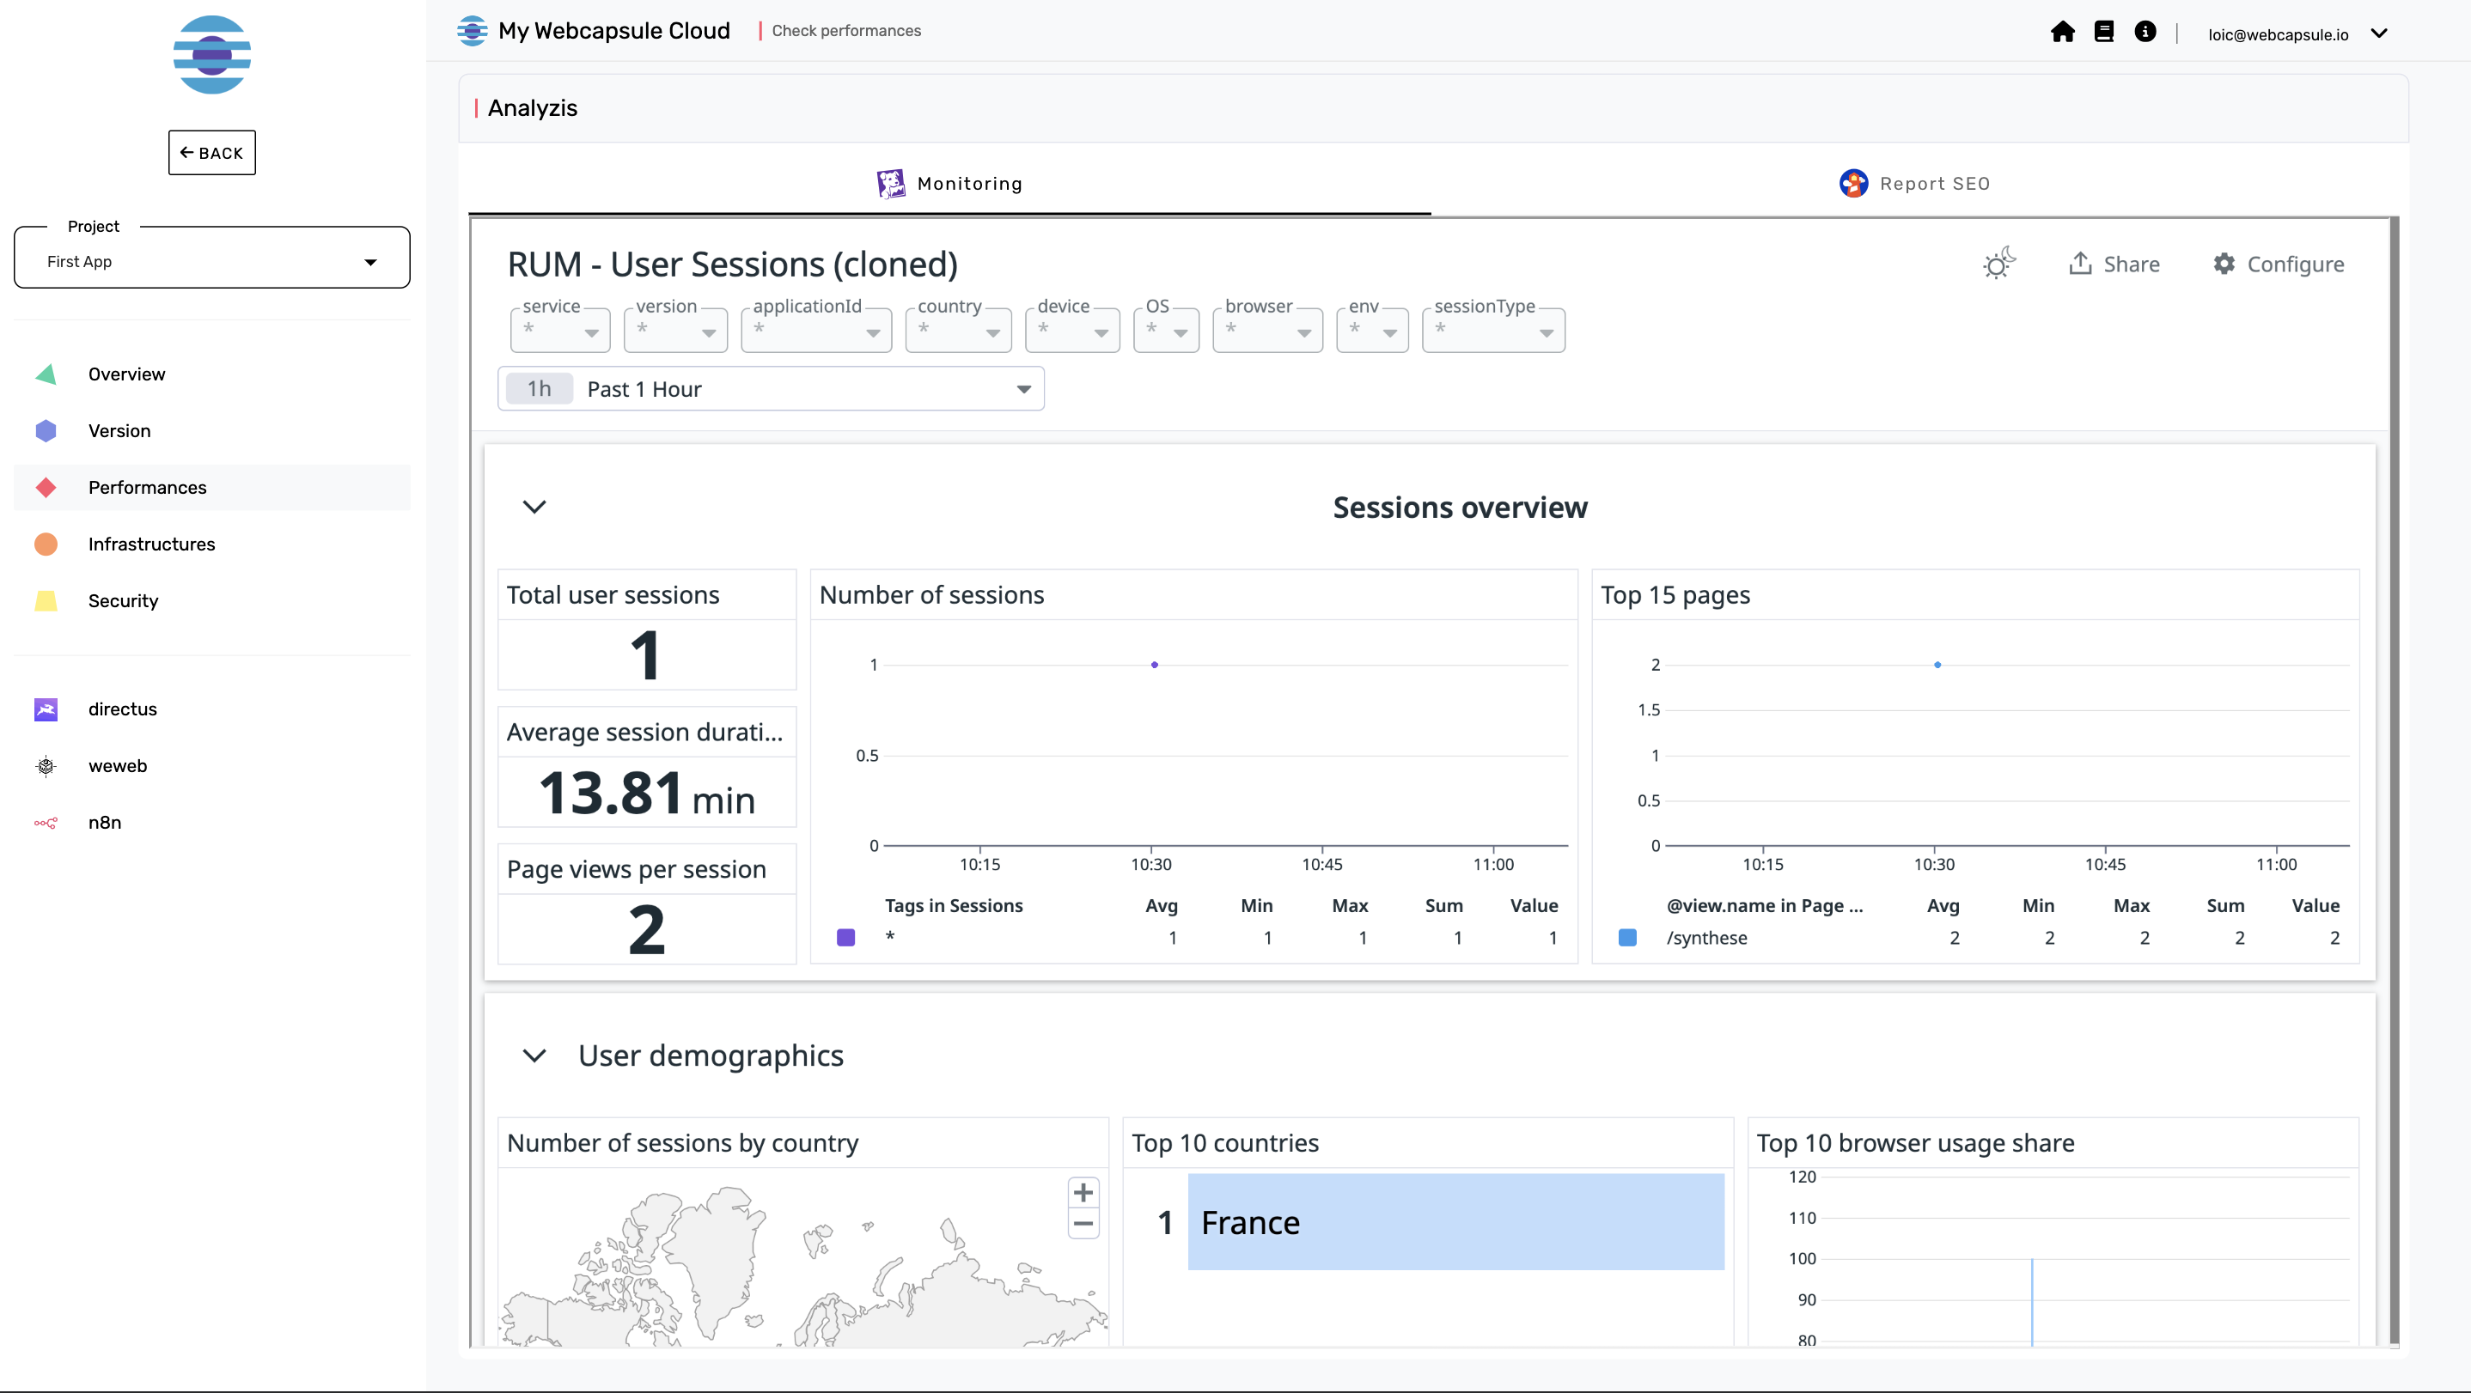Open the applicationId filter dropdown

[x=816, y=330]
